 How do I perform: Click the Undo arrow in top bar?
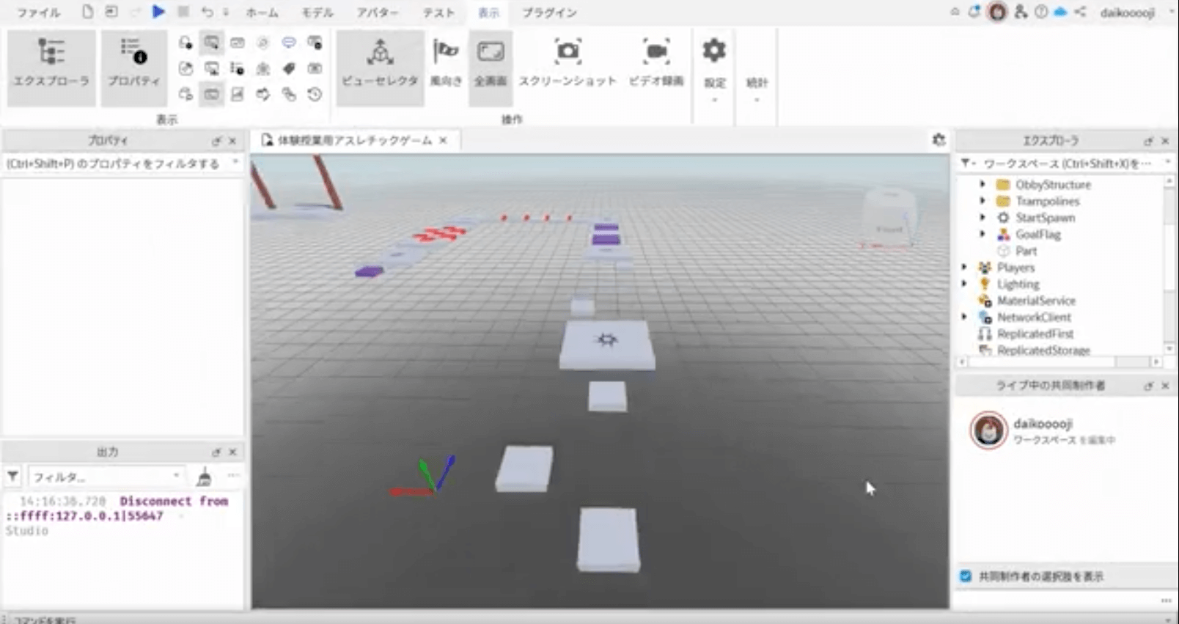tap(207, 12)
